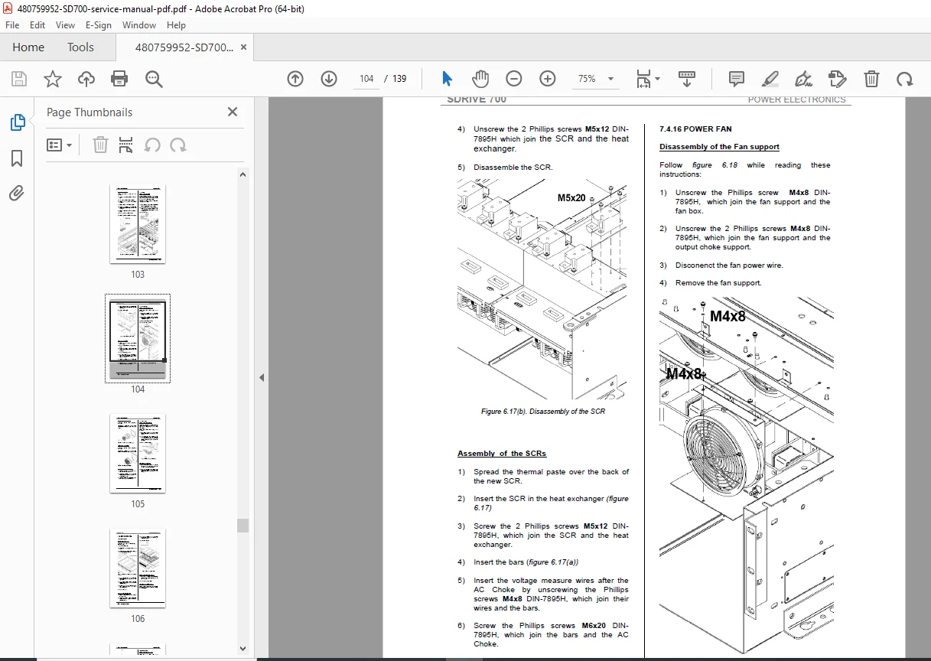931x661 pixels.
Task: Enable the scrolling read mode icon
Action: [687, 79]
